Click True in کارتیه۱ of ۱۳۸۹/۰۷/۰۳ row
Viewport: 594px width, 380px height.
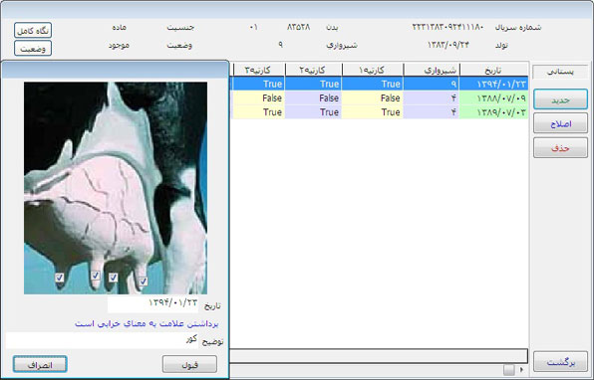tap(391, 112)
